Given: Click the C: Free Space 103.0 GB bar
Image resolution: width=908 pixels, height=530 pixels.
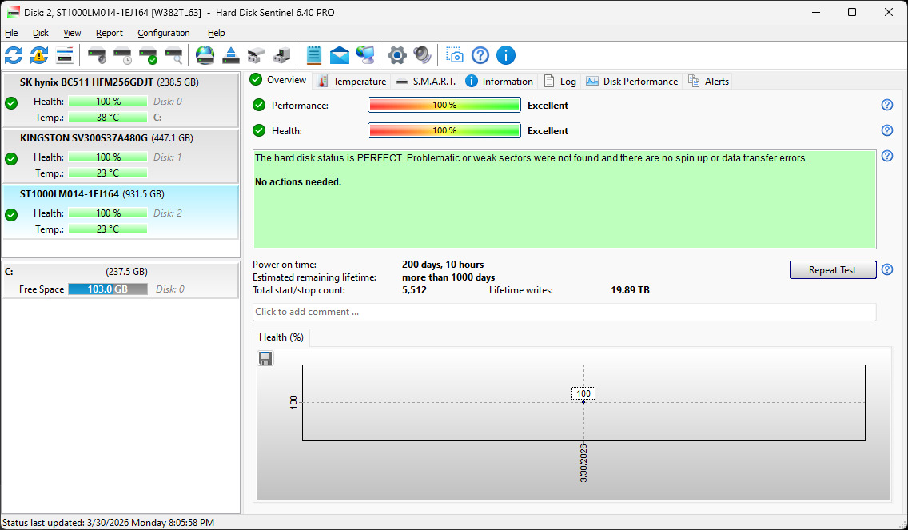Looking at the screenshot, I should click(108, 289).
